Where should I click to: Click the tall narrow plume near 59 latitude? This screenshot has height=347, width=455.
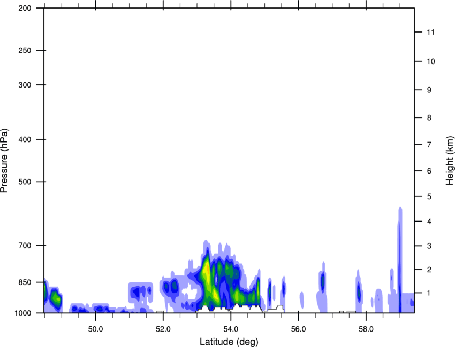click(400, 259)
